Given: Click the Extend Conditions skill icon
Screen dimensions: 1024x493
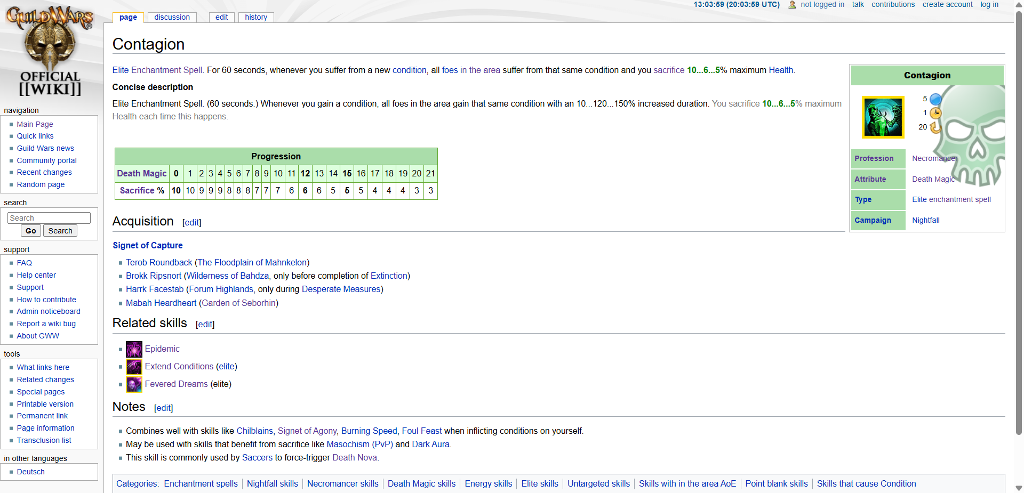Looking at the screenshot, I should point(134,367).
